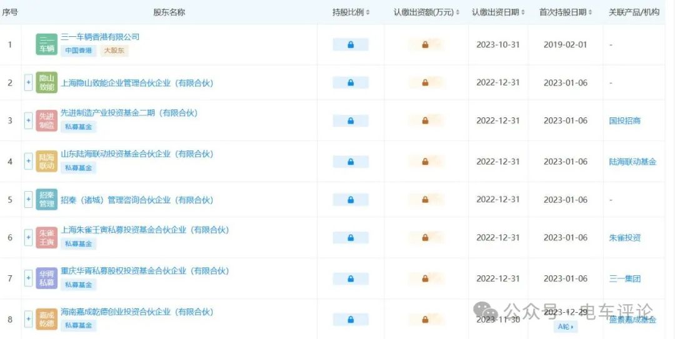Viewport: 675px width, 339px height.
Task: Click 私募基金 tag under 上海朱雀壬寅
Action: click(x=78, y=244)
